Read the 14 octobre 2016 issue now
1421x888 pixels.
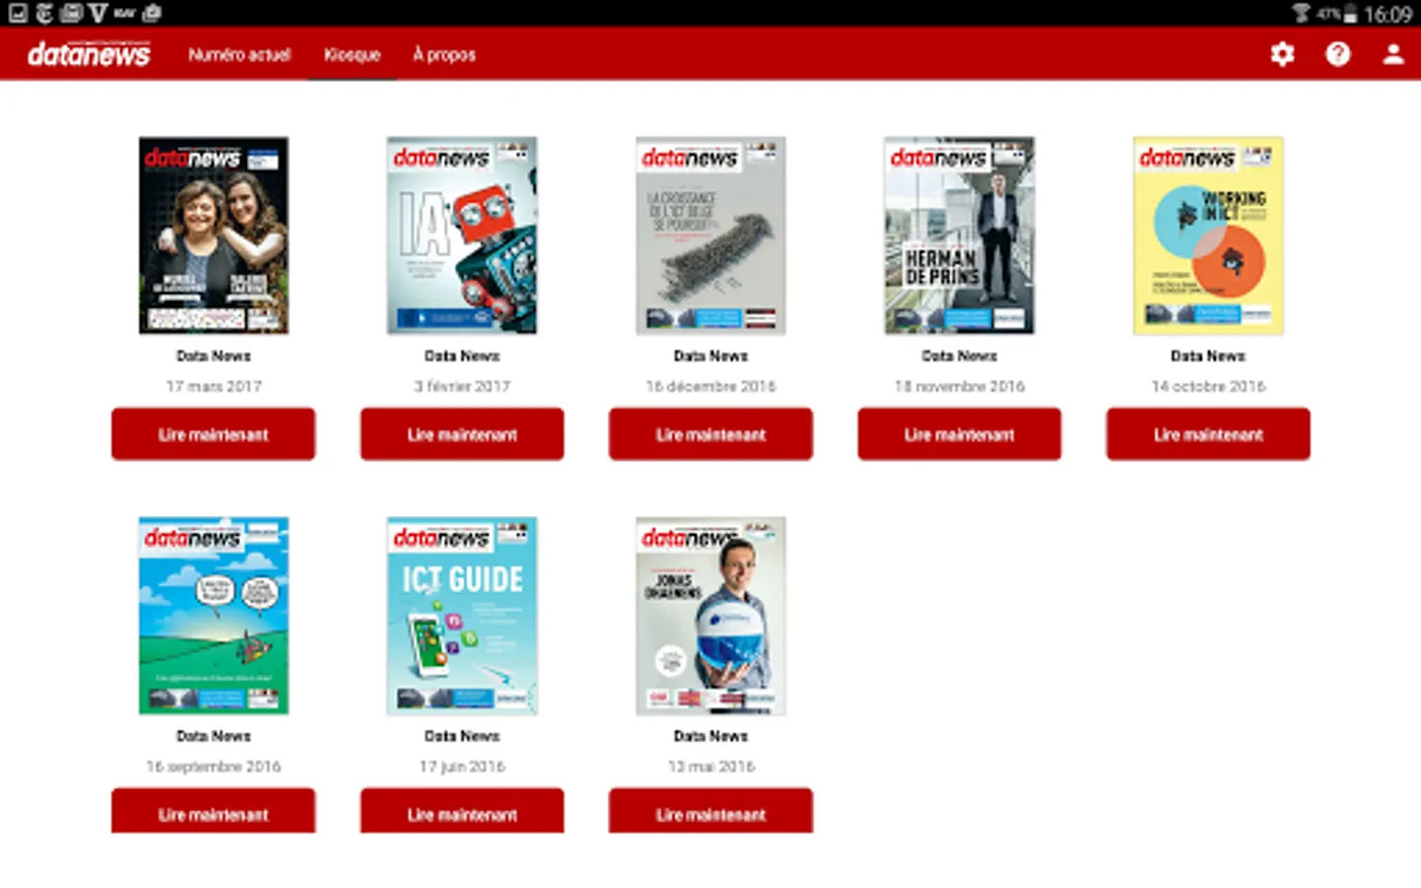point(1208,434)
